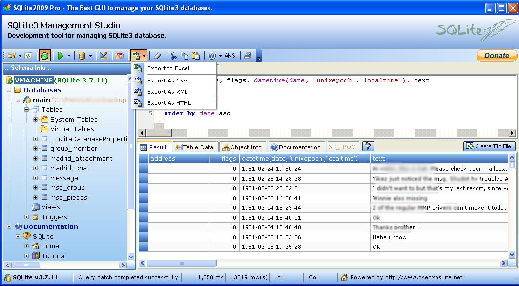Expand the _SqliteDatabaseProperties table node
The height and width of the screenshot is (286, 519).
coord(36,139)
